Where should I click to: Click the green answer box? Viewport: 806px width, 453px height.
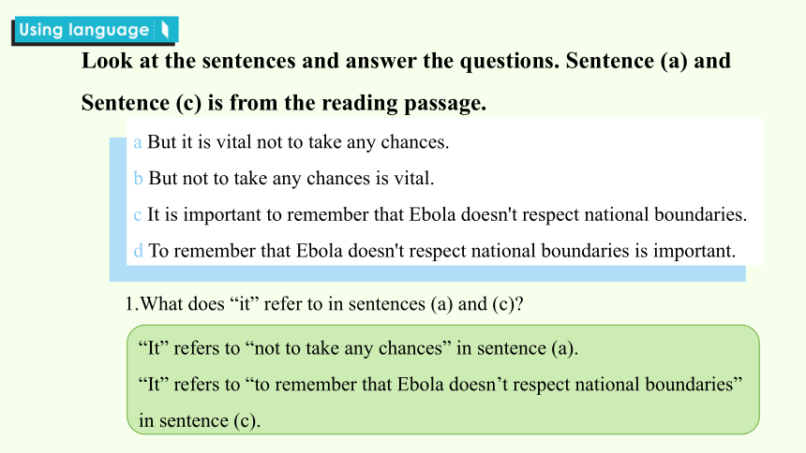443,380
